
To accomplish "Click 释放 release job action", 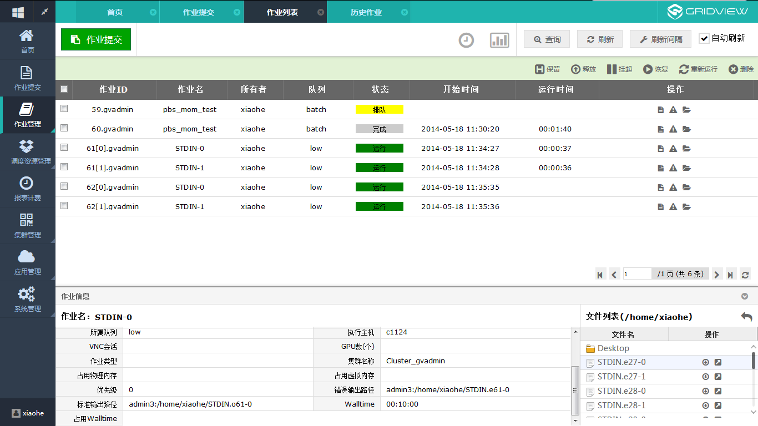I will (583, 69).
